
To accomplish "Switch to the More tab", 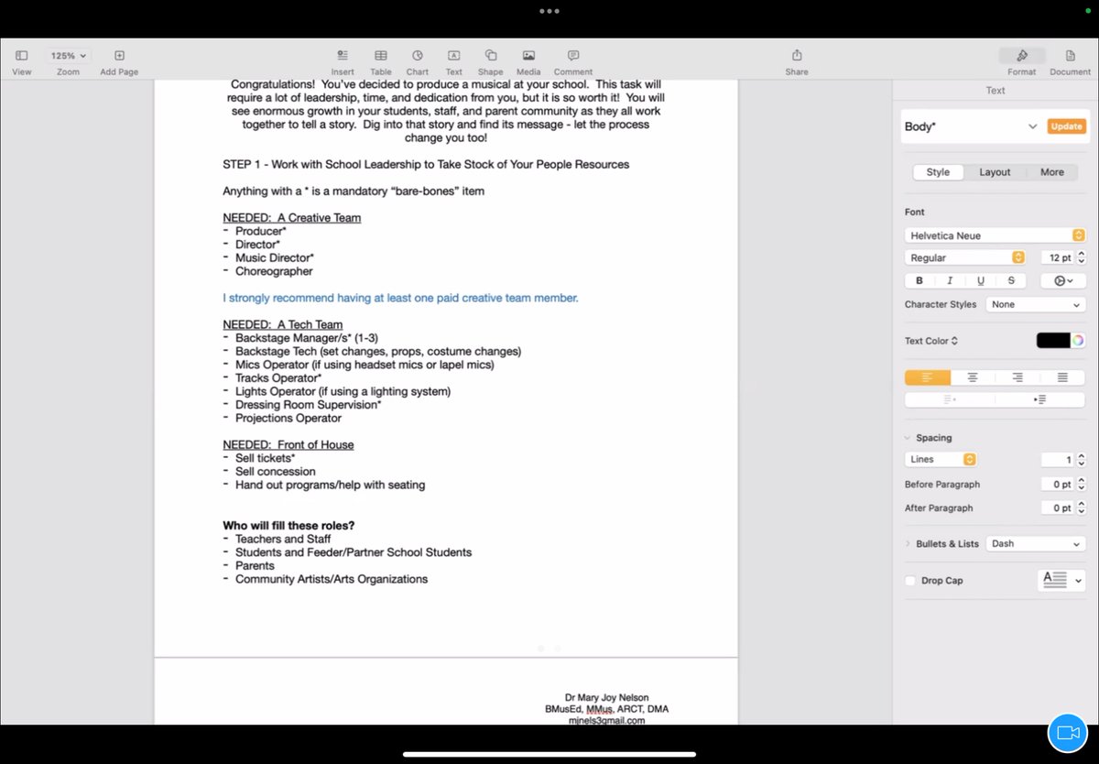I will click(1052, 172).
